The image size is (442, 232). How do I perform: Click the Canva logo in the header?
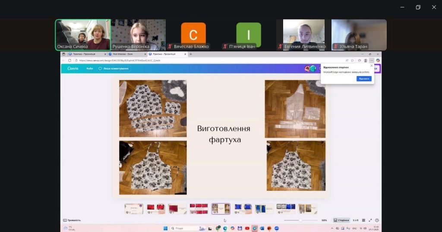[73, 68]
